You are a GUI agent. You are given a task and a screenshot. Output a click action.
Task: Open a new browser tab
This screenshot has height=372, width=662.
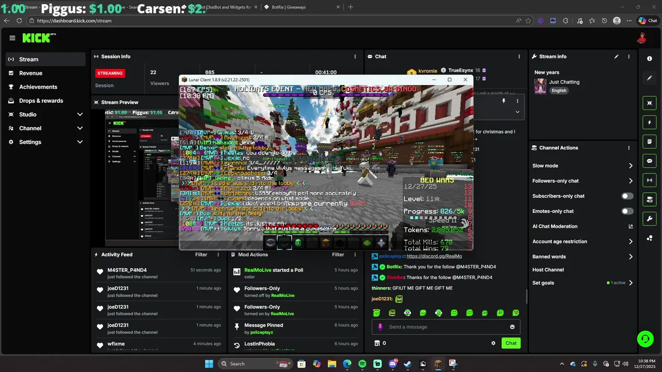coord(351,7)
